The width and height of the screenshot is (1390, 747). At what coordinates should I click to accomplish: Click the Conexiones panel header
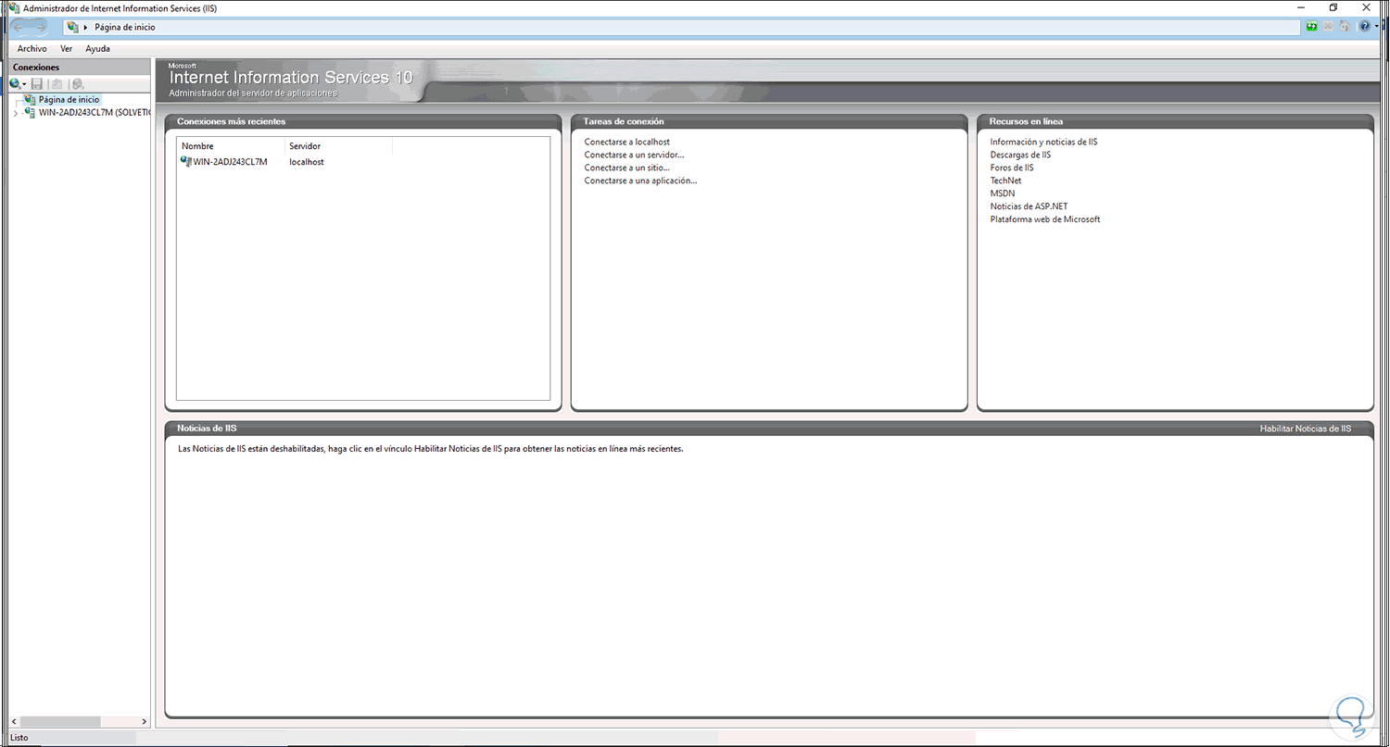click(x=79, y=67)
